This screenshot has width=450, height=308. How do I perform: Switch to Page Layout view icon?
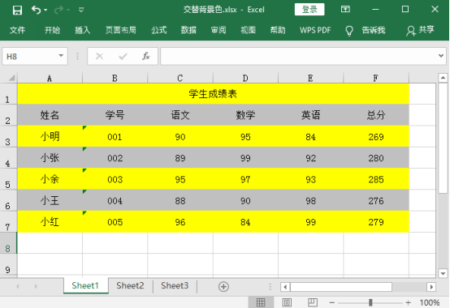(x=287, y=302)
